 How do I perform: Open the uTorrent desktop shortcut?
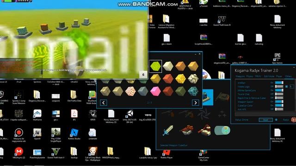click(203, 4)
